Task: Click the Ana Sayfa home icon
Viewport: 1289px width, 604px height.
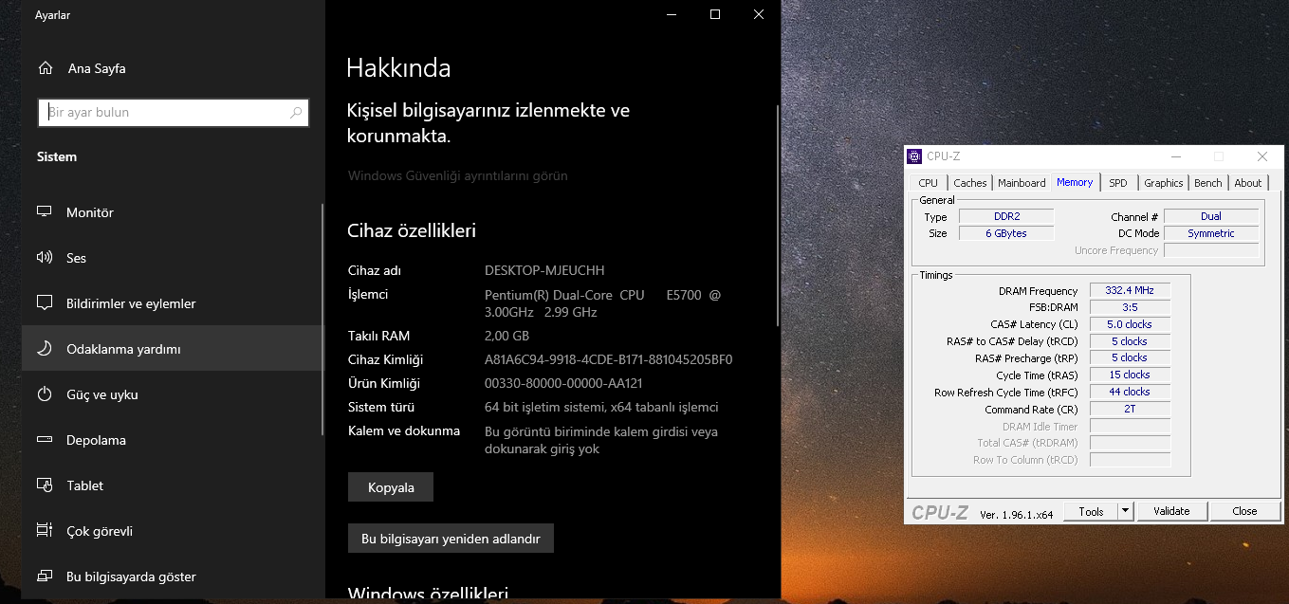Action: pos(44,67)
